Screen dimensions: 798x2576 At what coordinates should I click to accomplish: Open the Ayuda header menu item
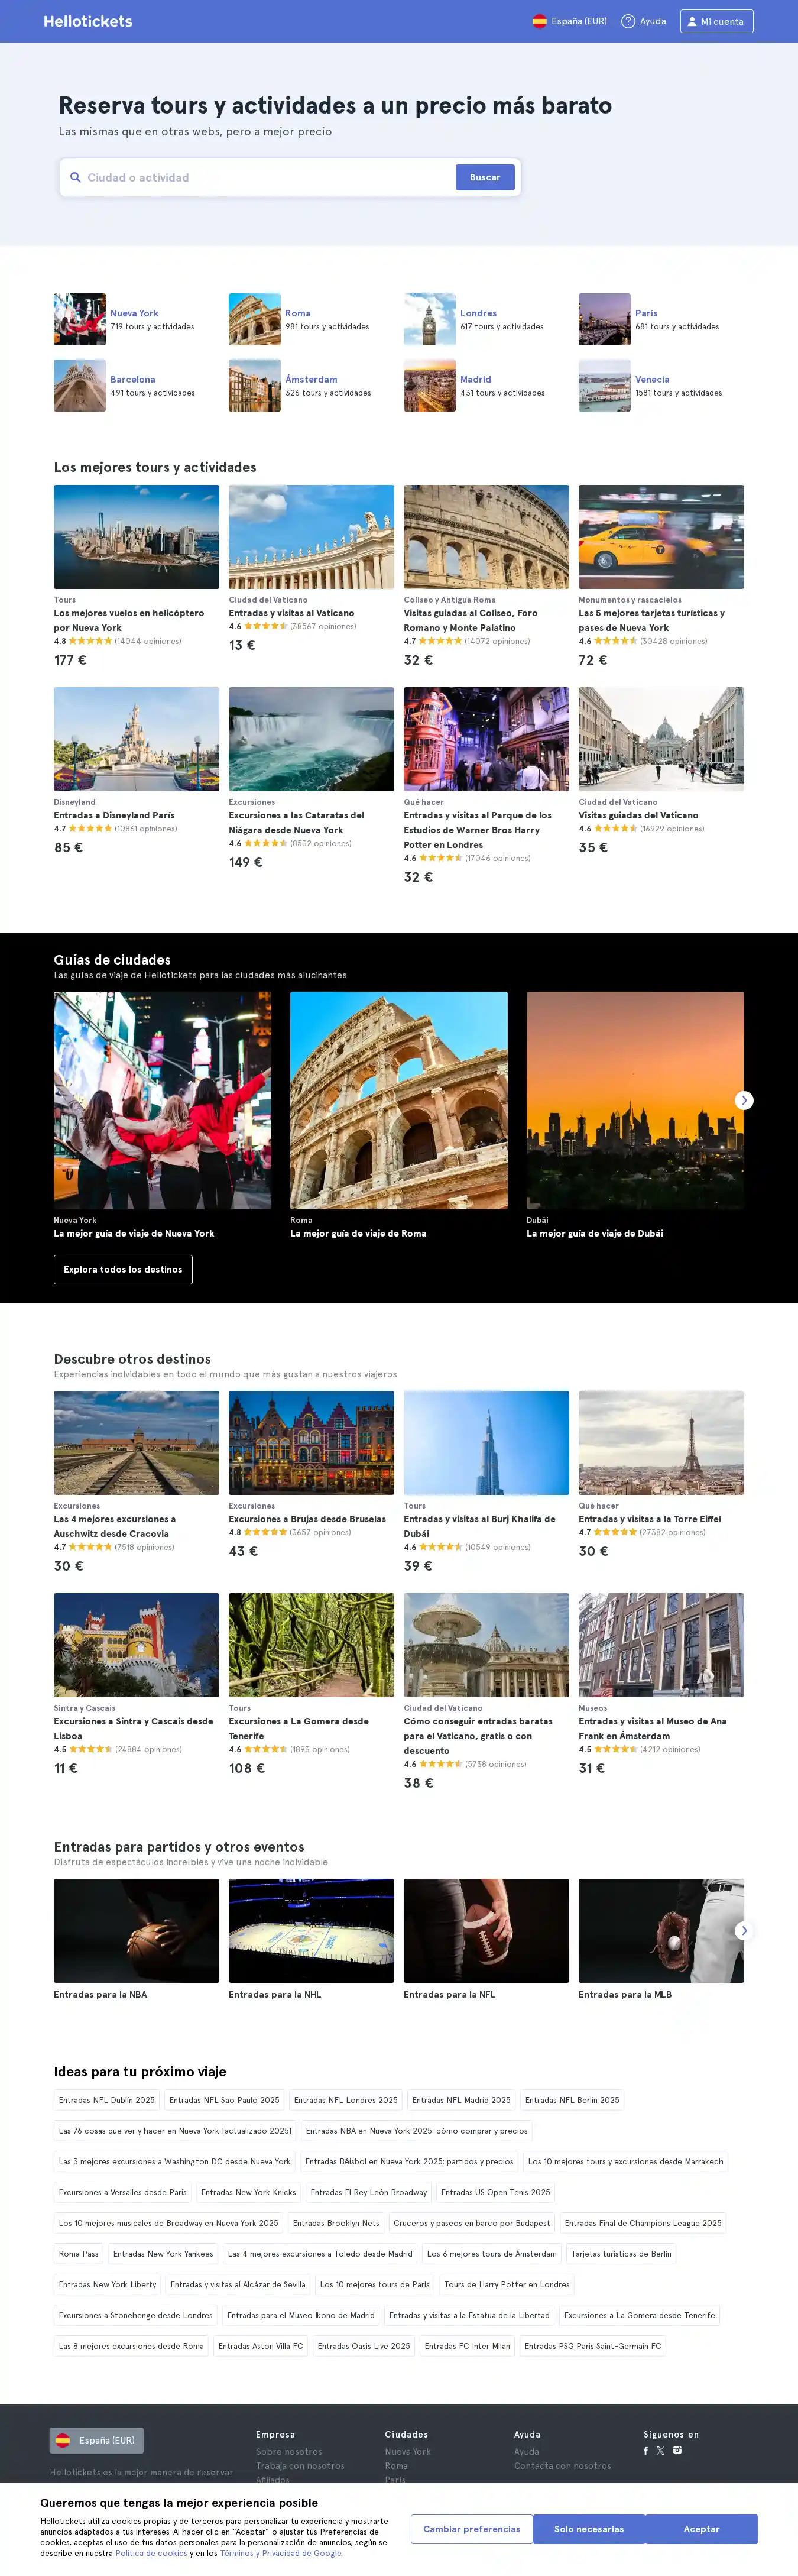point(644,21)
